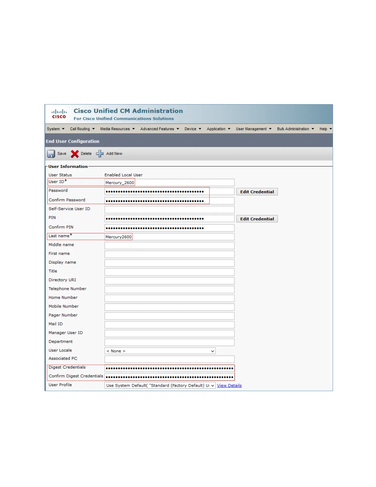
Task: Click 'For Cisco Unified Communications Solutions' subtitle
Action: coord(123,119)
